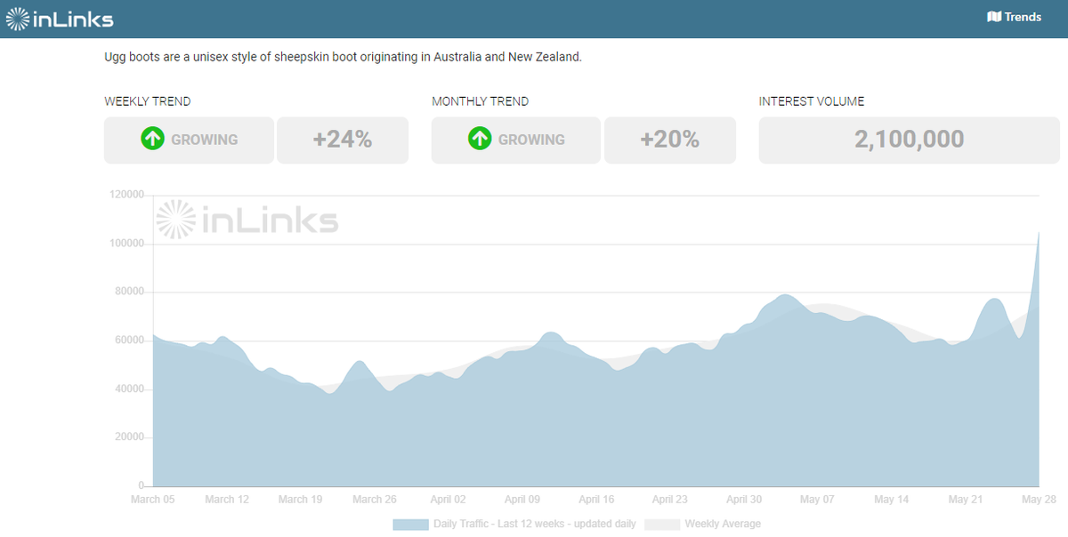Click the April 16 axis label
The height and width of the screenshot is (537, 1068).
[596, 500]
